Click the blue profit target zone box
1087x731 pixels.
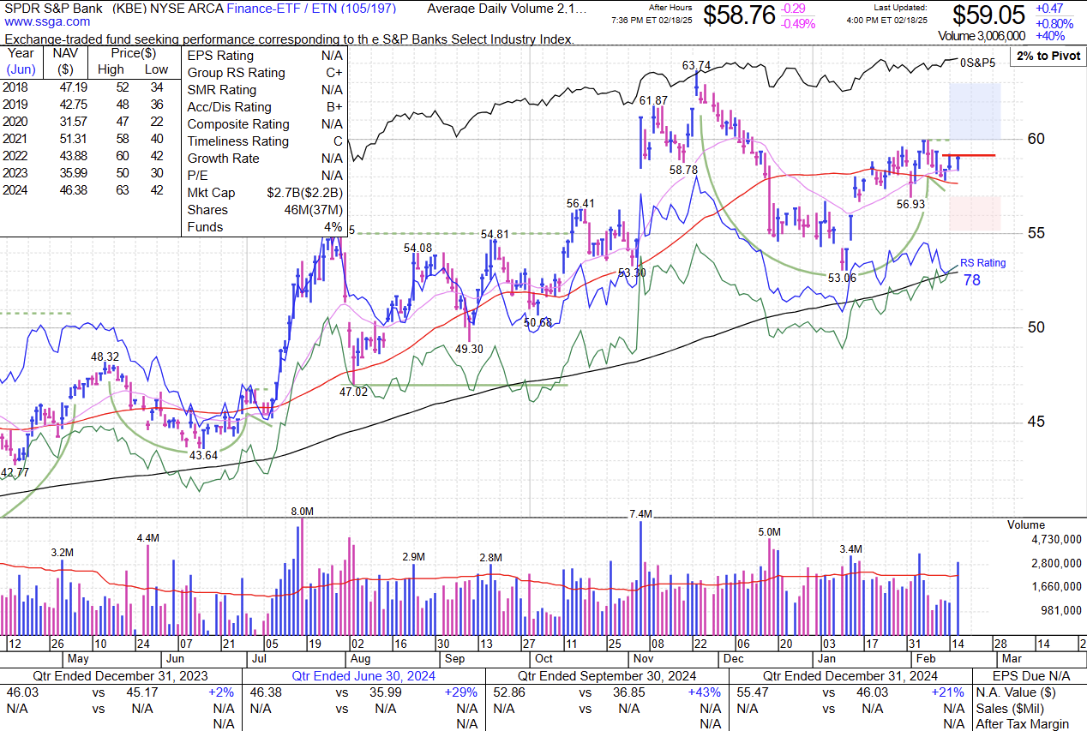pyautogui.click(x=975, y=111)
